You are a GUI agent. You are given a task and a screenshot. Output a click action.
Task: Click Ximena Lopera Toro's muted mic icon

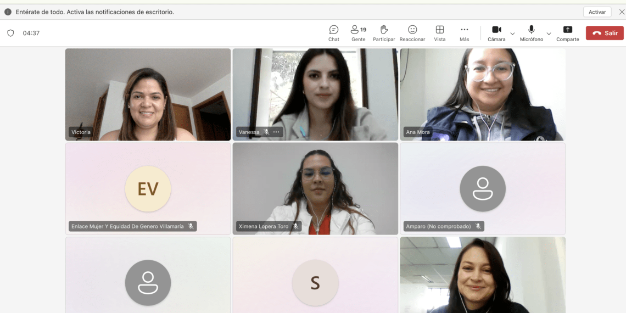pyautogui.click(x=295, y=226)
